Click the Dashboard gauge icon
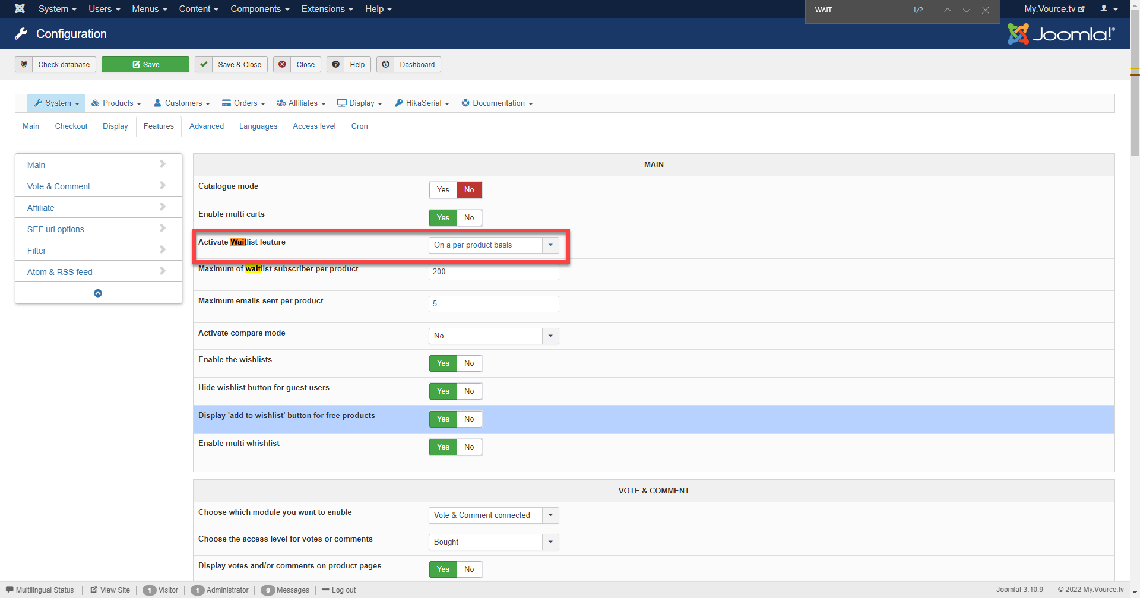1140x598 pixels. (x=385, y=64)
